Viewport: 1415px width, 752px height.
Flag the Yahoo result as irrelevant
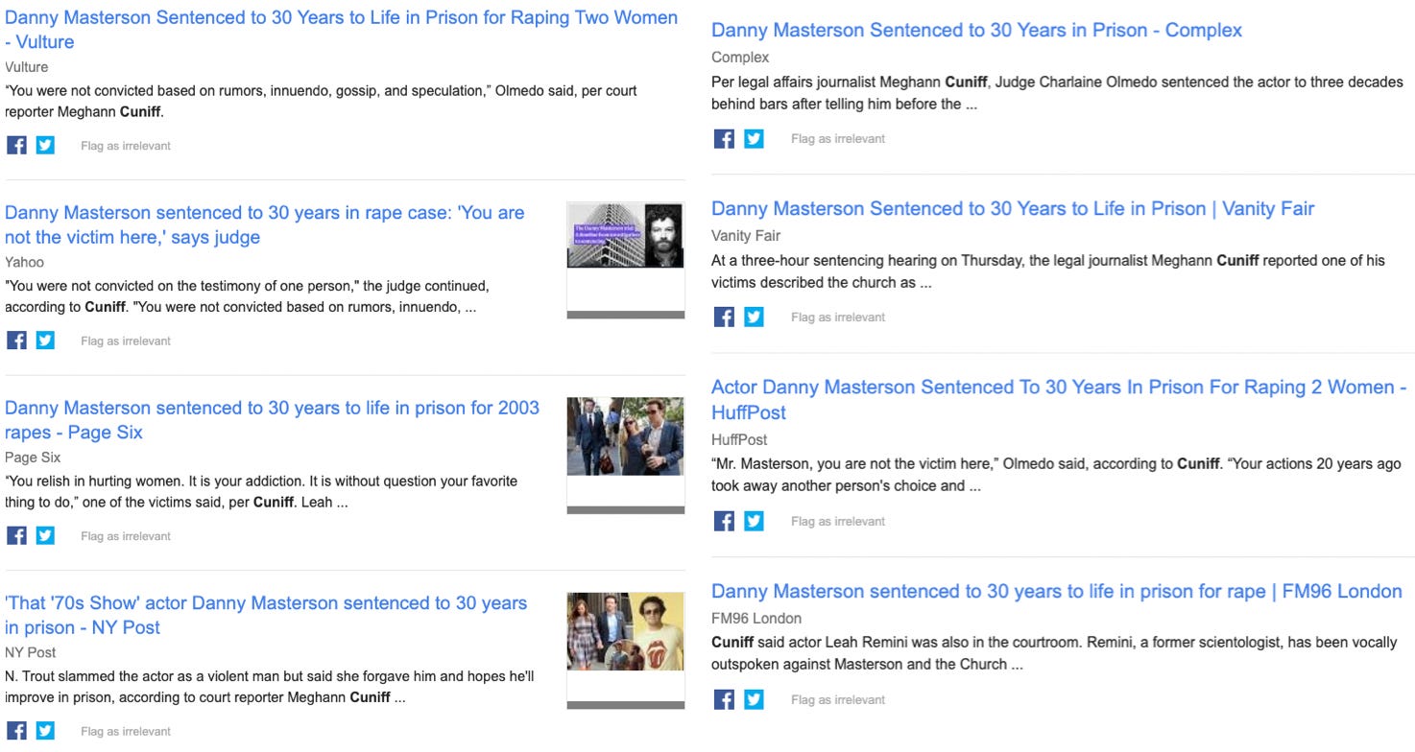[x=126, y=341]
